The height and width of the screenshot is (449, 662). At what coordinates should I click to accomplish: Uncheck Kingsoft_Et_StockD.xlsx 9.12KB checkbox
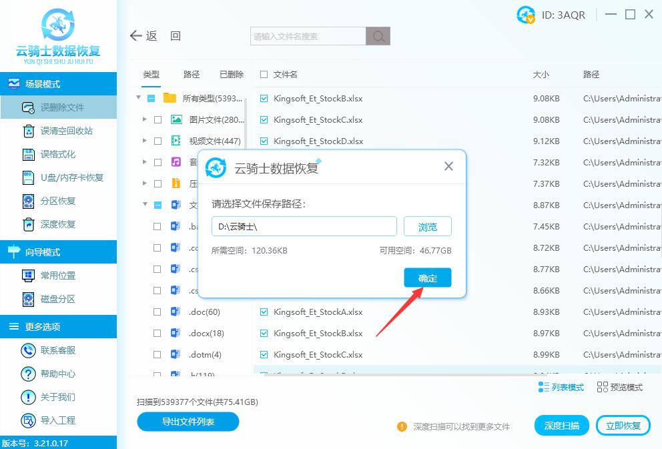point(264,141)
